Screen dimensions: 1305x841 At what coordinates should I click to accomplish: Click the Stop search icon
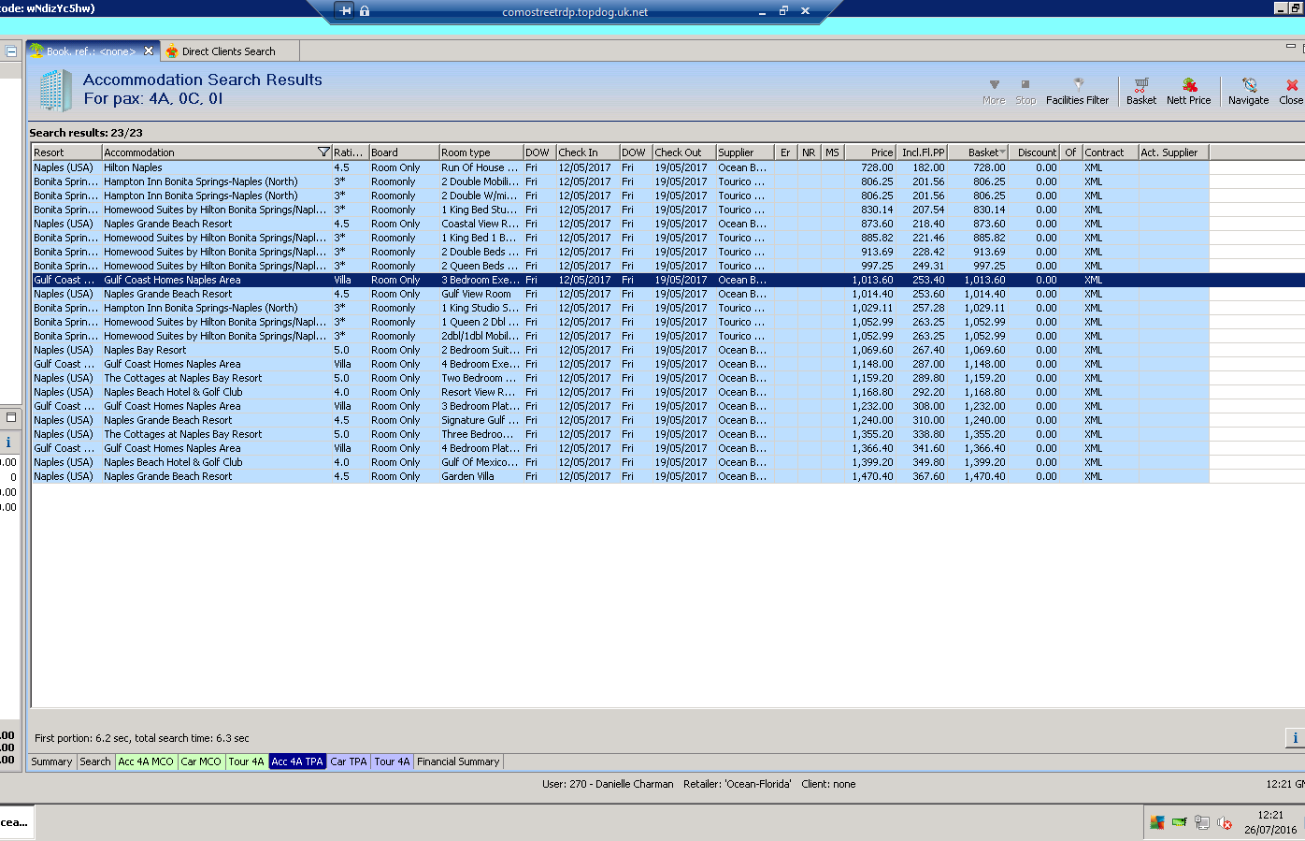1025,84
